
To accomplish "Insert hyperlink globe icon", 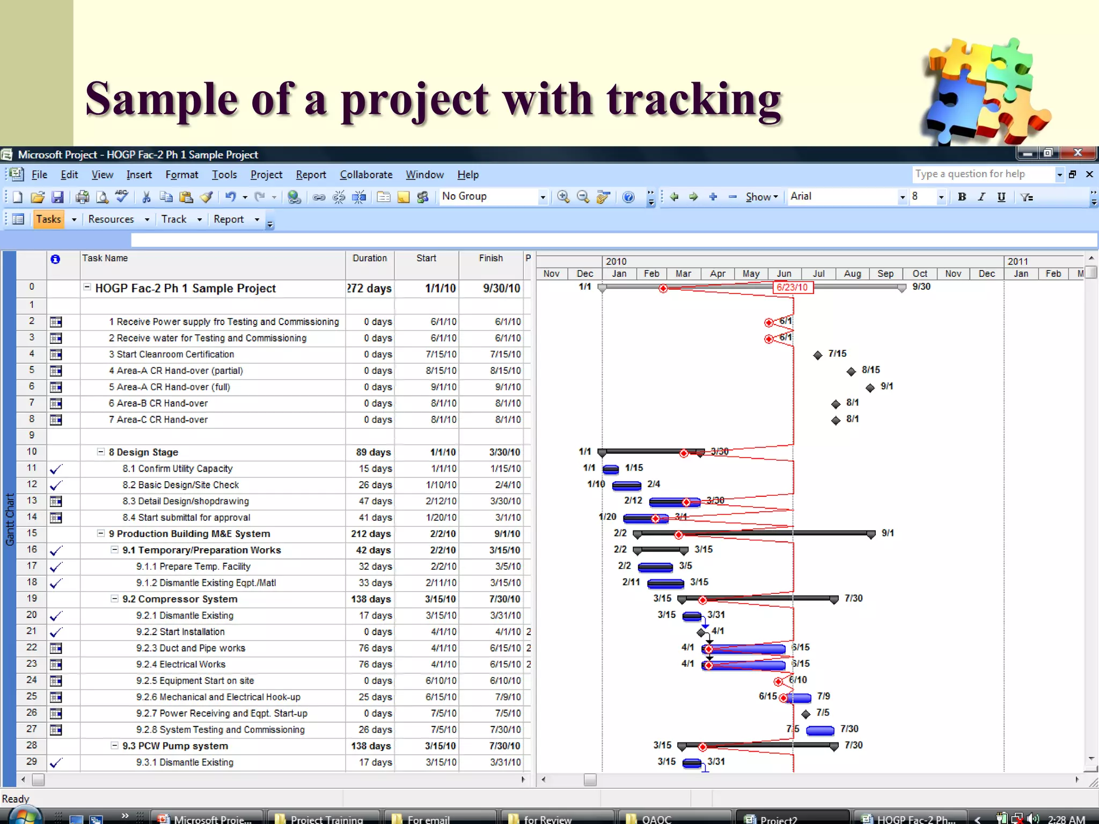I will tap(294, 197).
